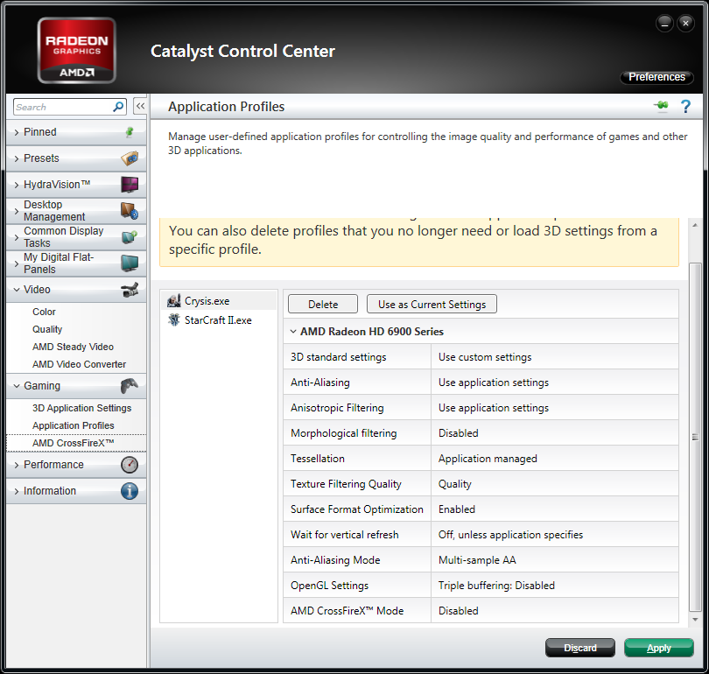
Task: Click the 3D standard settings row
Action: tap(481, 357)
